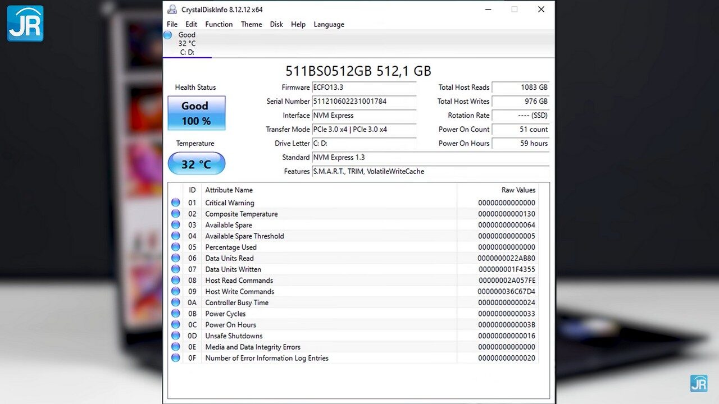Click the Serial Number value field
The height and width of the screenshot is (404, 719).
(364, 102)
